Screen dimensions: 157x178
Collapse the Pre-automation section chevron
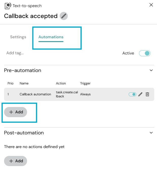(x=151, y=70)
